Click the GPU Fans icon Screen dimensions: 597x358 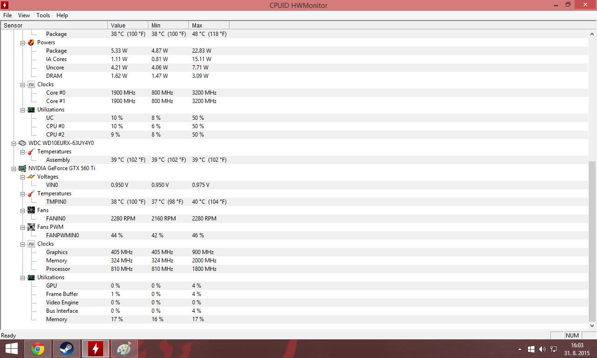(31, 210)
